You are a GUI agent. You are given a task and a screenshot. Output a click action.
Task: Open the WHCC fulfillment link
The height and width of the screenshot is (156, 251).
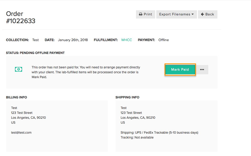tap(127, 40)
